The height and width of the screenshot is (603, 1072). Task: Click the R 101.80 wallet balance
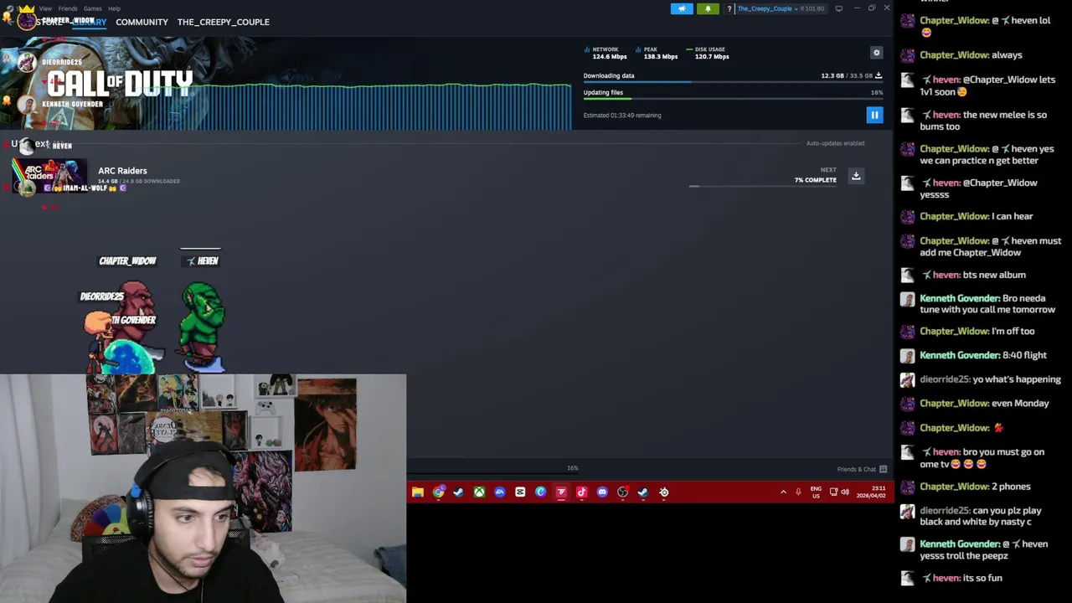(x=812, y=8)
